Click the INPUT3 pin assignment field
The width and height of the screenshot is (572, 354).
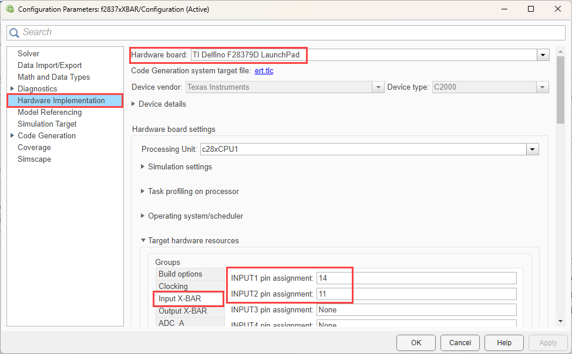coord(416,310)
